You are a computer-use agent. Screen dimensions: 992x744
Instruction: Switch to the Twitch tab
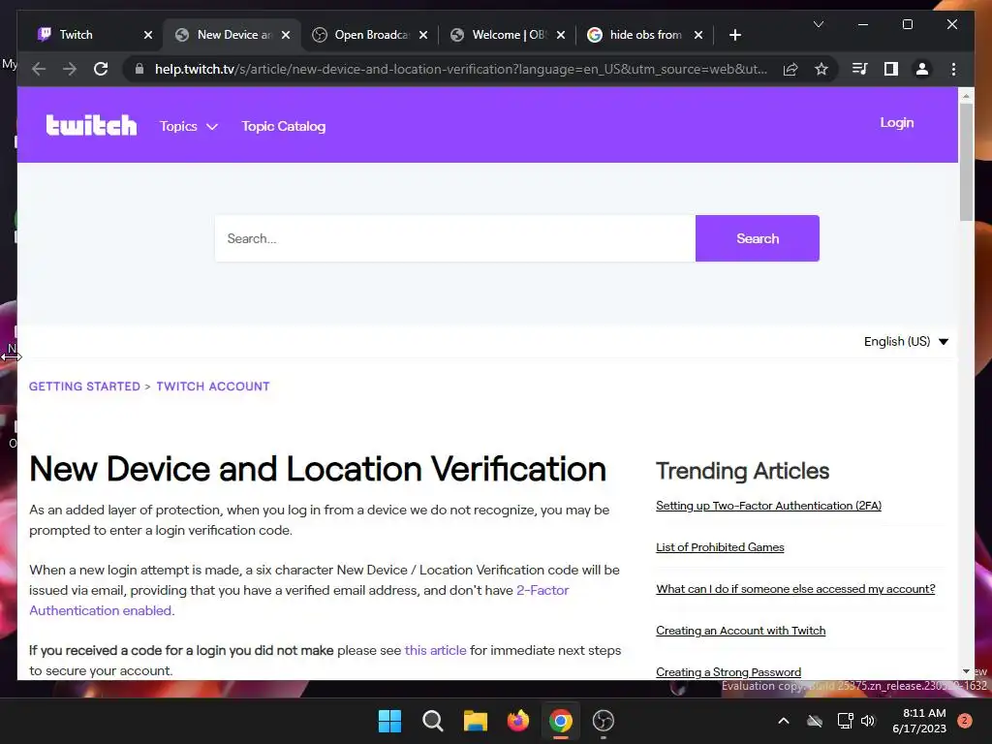[87, 35]
